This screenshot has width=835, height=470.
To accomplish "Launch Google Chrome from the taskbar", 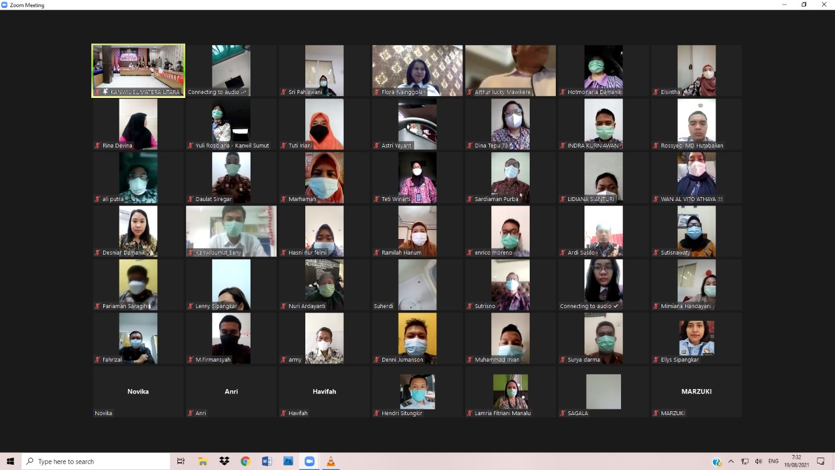I will (245, 462).
